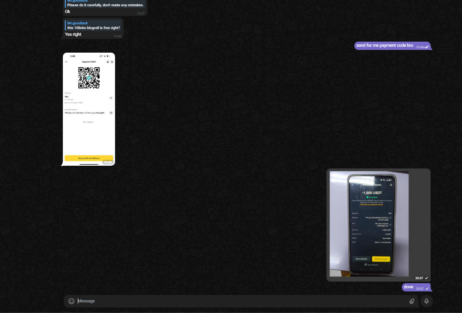462x313 pixels.
Task: Jump to quoted 'Please do it carefully' message
Action: (x=105, y=4)
